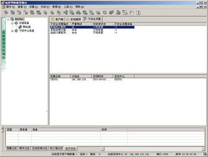
Task: Click the 192.168.133... IP address cell
Action: tap(80, 80)
